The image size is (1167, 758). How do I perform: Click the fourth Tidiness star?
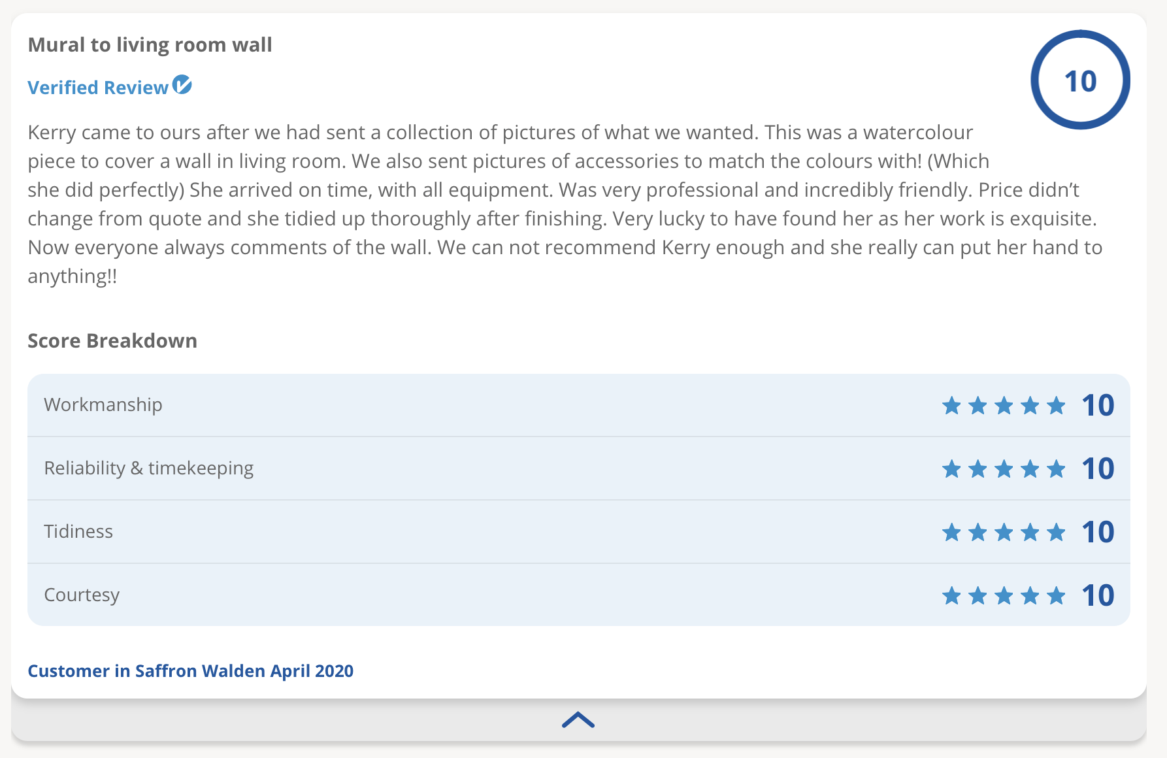pos(1030,533)
